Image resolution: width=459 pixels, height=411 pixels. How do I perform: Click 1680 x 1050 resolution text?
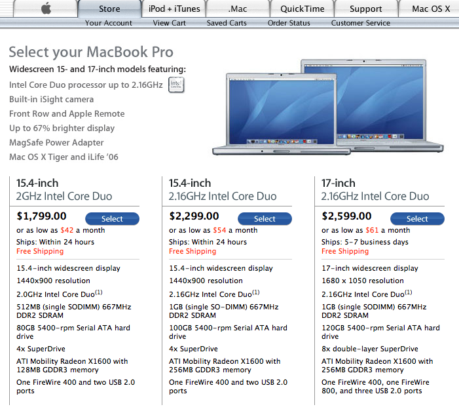coord(363,281)
